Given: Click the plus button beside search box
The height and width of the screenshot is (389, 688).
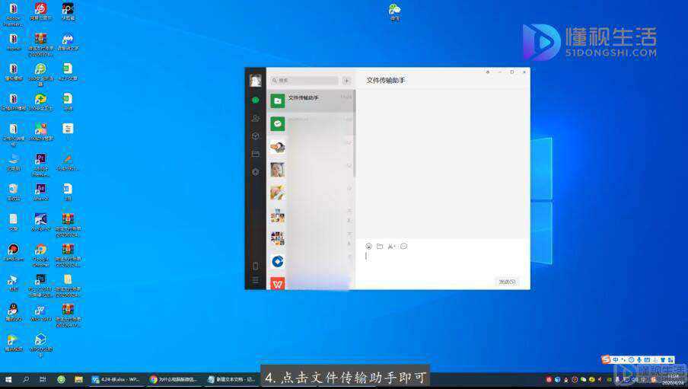Looking at the screenshot, I should point(346,81).
